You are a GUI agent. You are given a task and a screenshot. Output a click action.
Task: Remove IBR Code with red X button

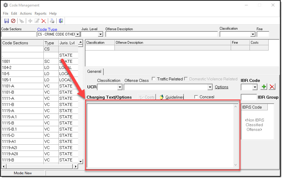272,87
